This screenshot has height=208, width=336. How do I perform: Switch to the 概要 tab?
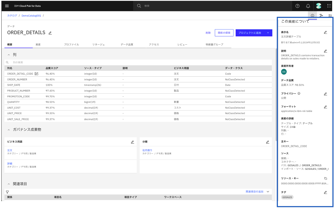(19, 45)
